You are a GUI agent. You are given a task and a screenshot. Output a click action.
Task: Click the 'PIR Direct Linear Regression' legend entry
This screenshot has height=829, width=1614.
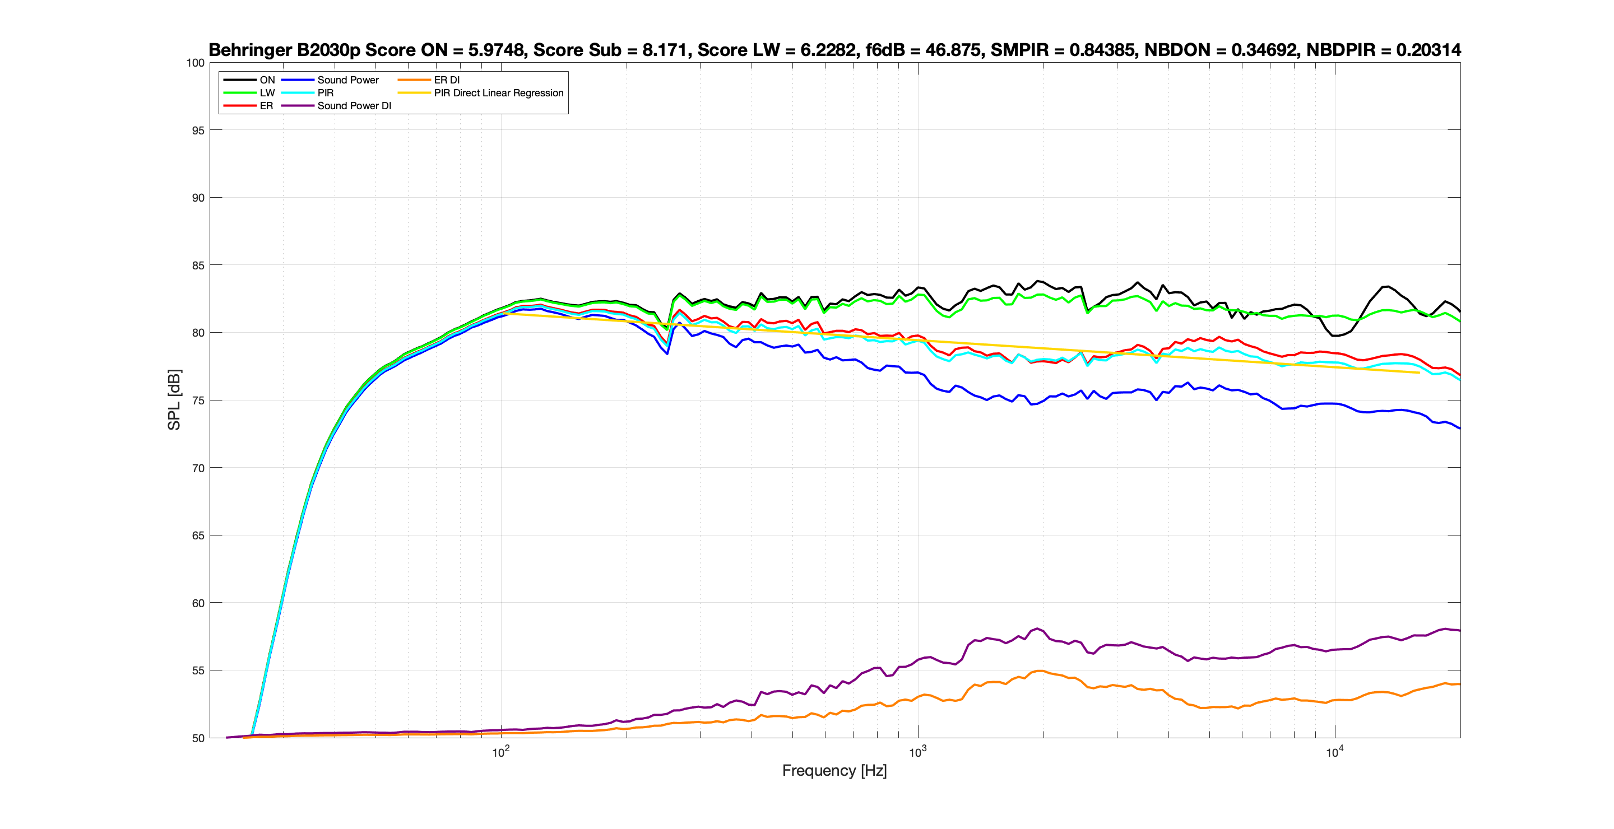[499, 92]
